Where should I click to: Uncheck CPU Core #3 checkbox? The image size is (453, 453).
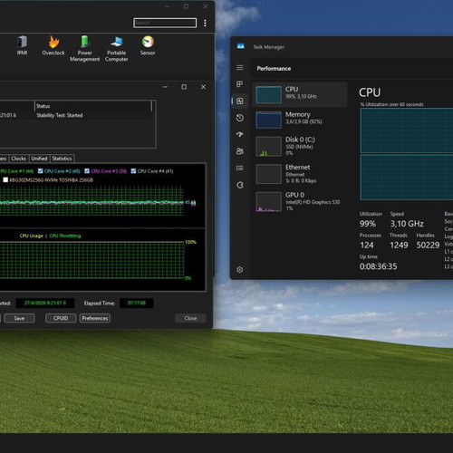[87, 171]
